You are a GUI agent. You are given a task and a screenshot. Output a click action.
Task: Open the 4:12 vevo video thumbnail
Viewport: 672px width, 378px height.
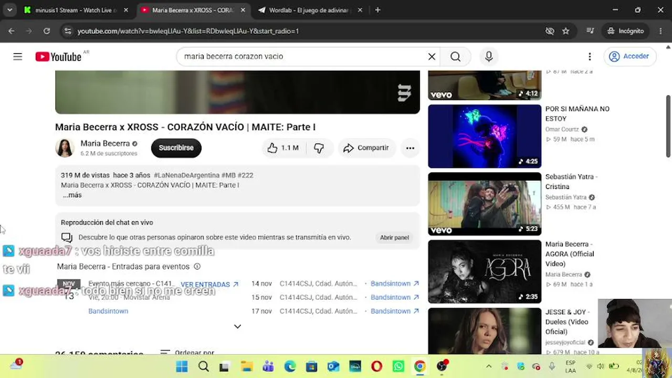tap(485, 85)
